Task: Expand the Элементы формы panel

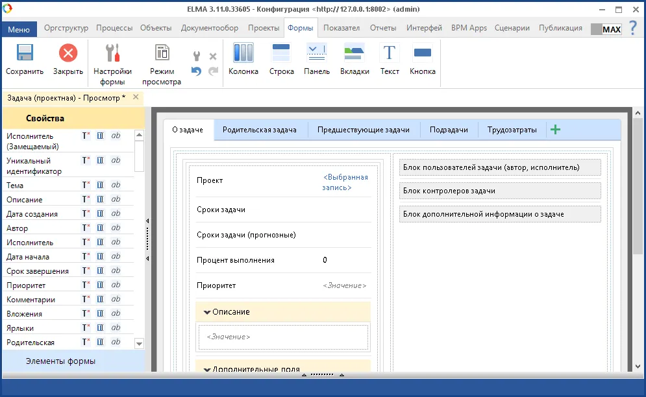Action: click(60, 361)
